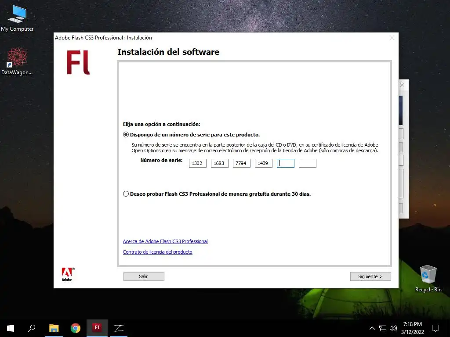The image size is (450, 337).
Task: Open network status tray icon
Action: click(383, 328)
